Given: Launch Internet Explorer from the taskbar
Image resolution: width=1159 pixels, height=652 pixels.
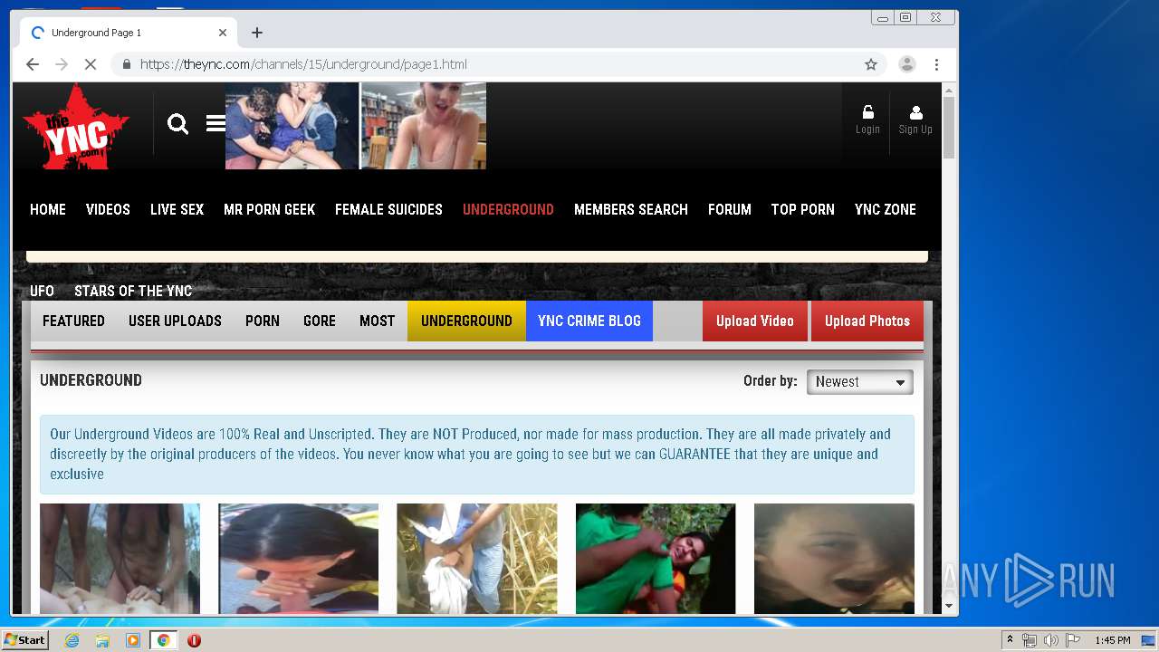Looking at the screenshot, I should click(72, 640).
